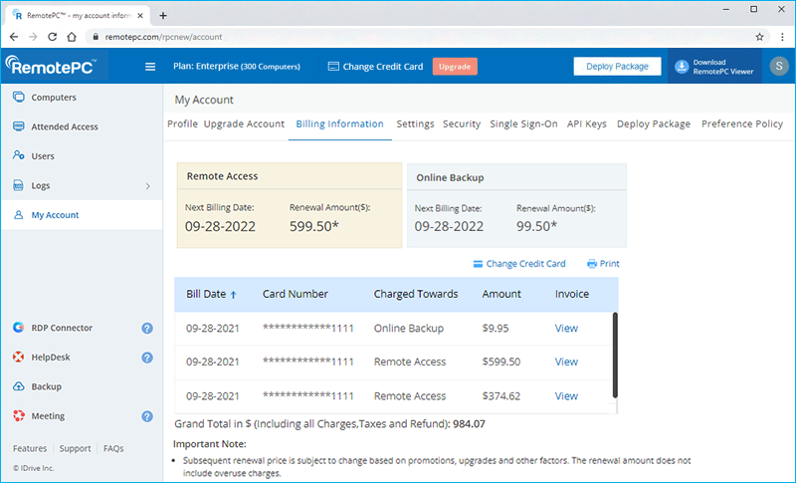
Task: Switch to the Profile tab
Action: pyautogui.click(x=182, y=123)
